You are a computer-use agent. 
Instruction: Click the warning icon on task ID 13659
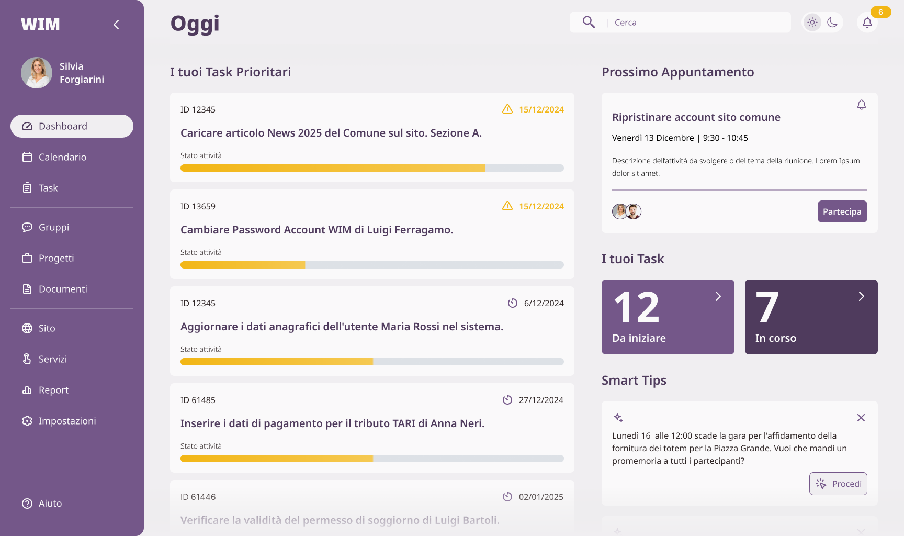507,206
